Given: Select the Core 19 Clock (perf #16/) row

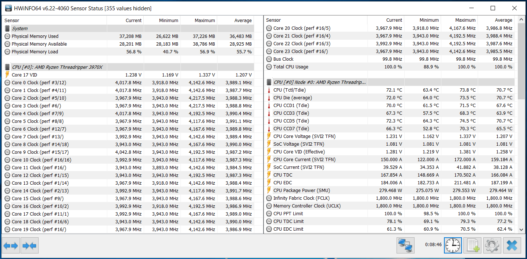Looking at the screenshot, I should 128,229.
